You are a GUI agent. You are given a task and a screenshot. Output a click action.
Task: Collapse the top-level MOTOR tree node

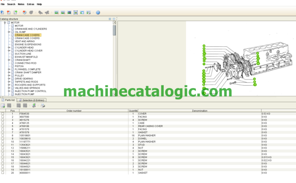[x=5, y=22]
